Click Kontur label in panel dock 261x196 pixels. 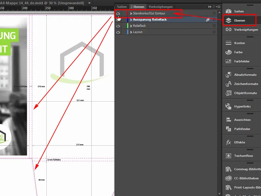click(239, 43)
